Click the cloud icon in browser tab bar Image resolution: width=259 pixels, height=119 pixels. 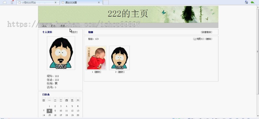click(5, 2)
